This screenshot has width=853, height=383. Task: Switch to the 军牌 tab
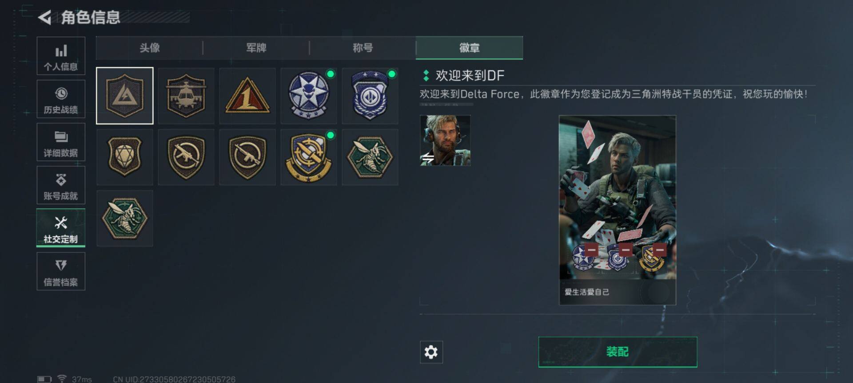click(256, 48)
